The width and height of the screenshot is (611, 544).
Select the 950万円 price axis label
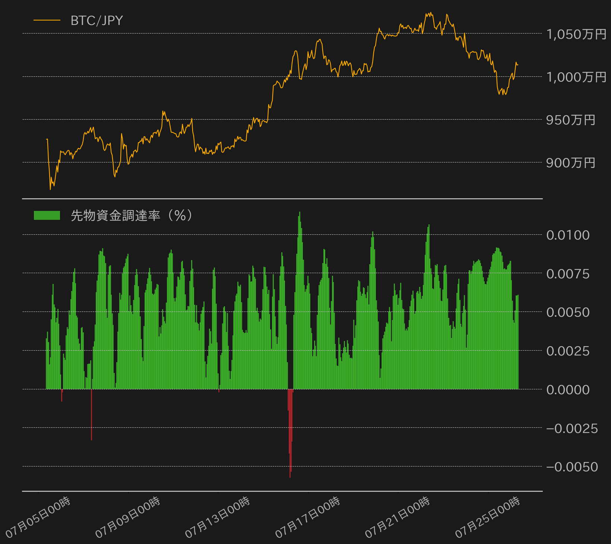[x=571, y=120]
